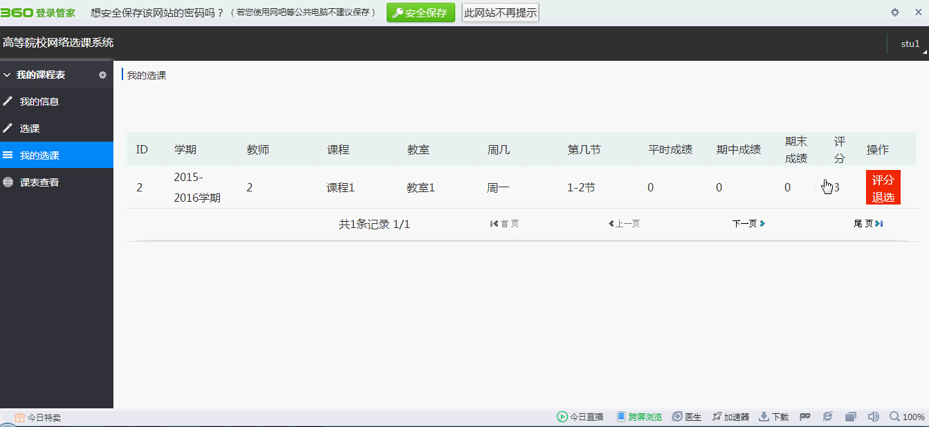Open 医生 tool in status bar

click(687, 417)
